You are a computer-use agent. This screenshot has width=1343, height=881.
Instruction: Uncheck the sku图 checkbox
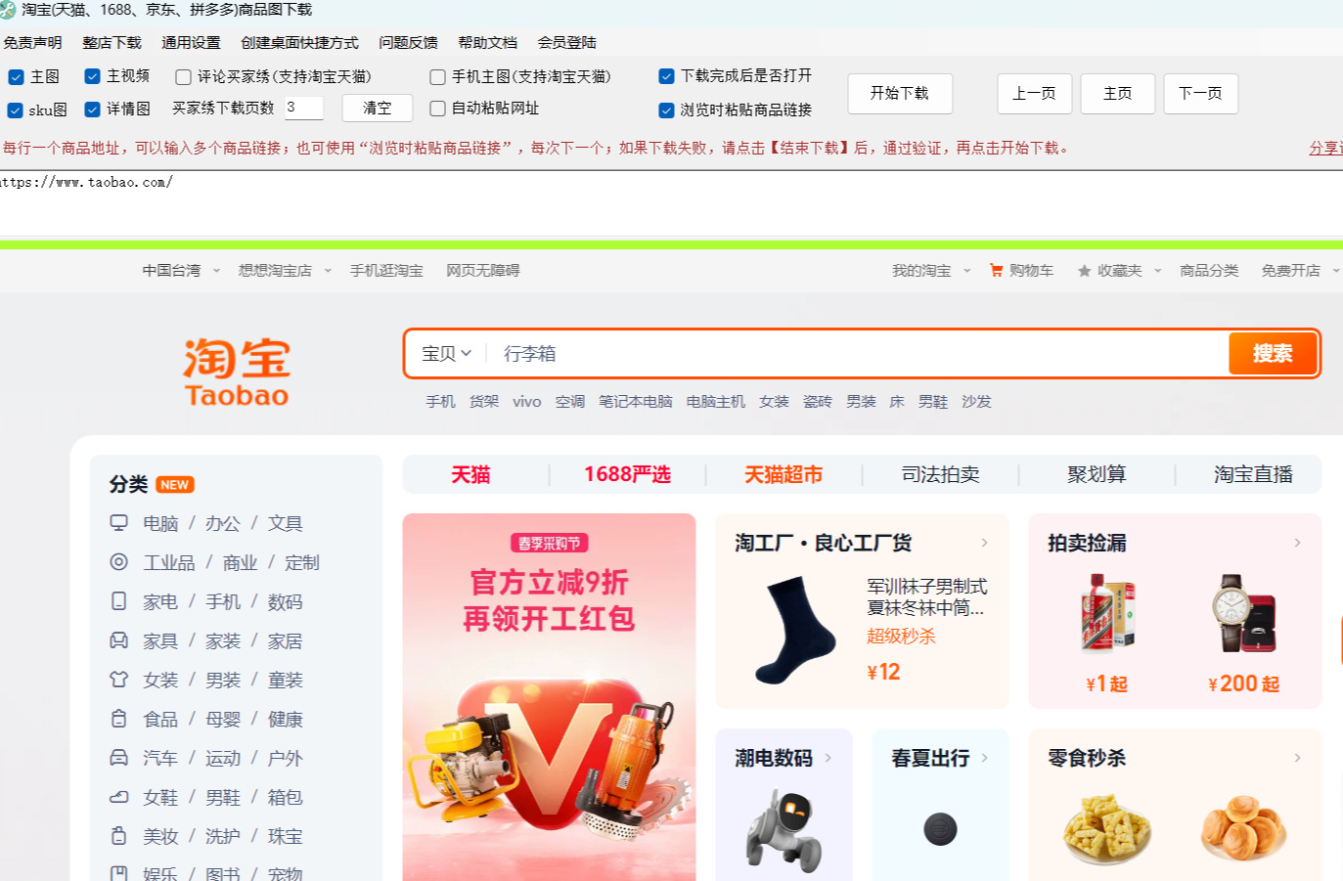coord(16,110)
